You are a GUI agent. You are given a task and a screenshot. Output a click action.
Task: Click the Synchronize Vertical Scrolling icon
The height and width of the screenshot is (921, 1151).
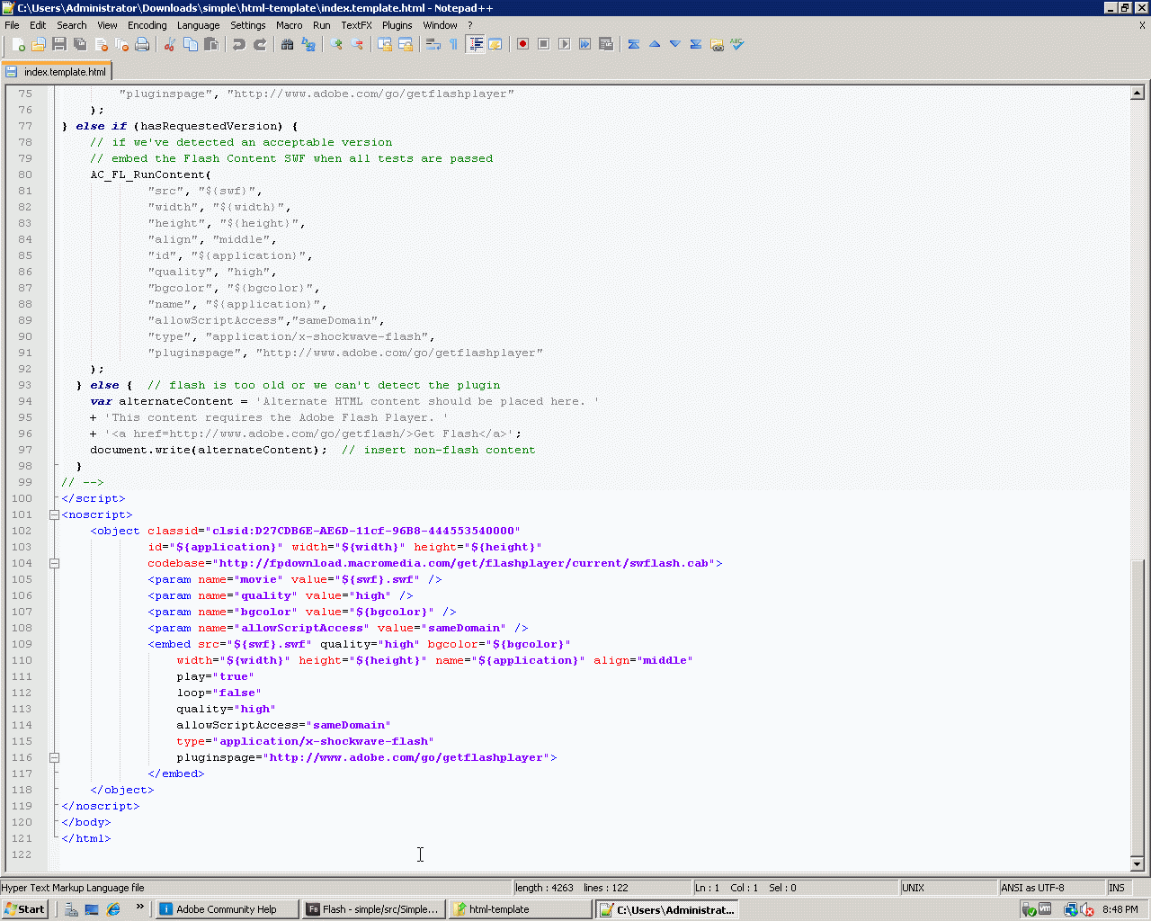coord(385,44)
